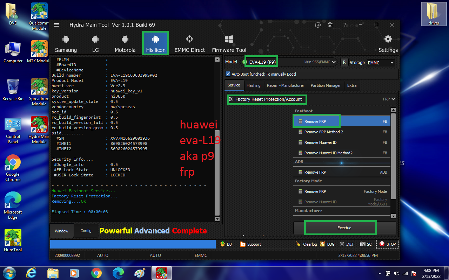
Task: Open Internet Explorer from the taskbar
Action: 32,273
